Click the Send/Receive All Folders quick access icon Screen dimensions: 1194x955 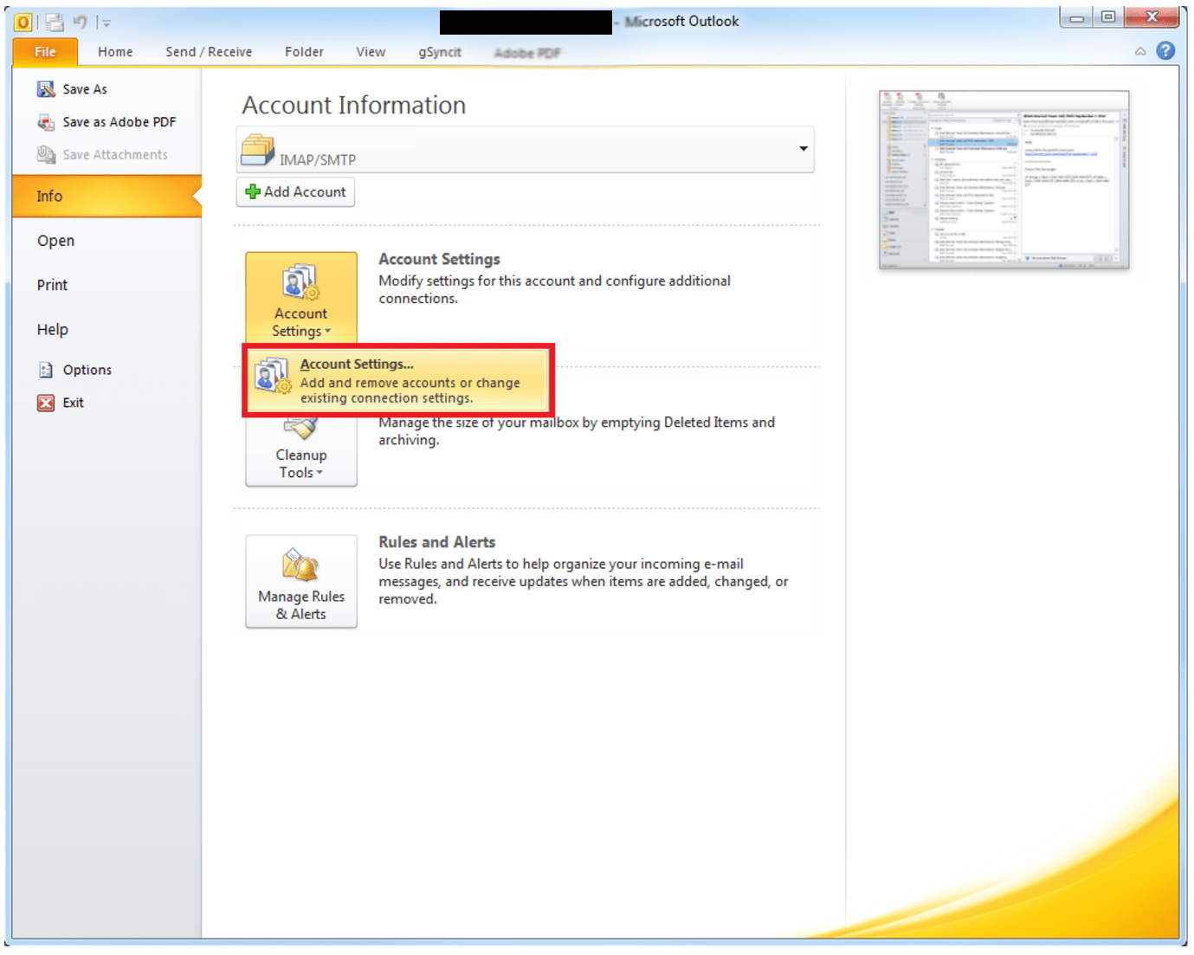[x=55, y=23]
